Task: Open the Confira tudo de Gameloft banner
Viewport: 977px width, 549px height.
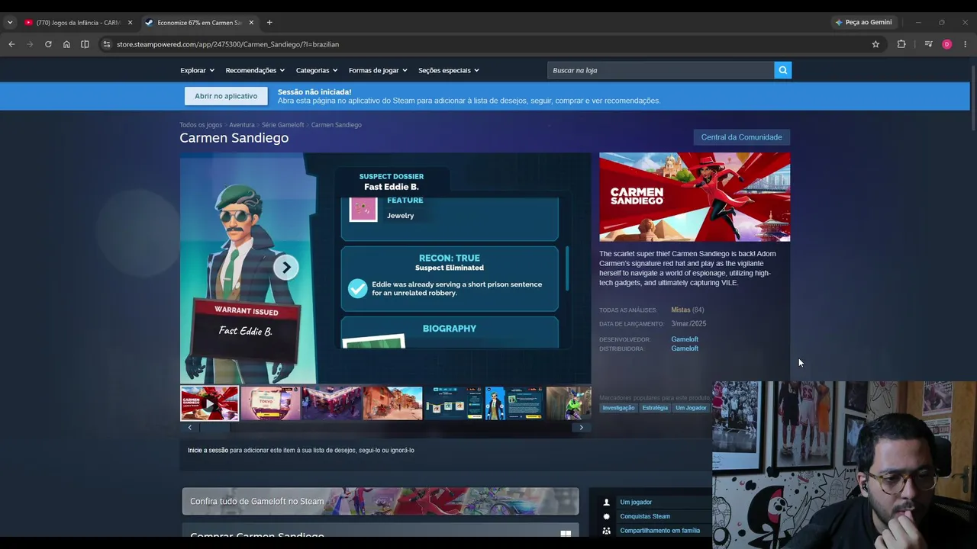Action: pos(380,501)
